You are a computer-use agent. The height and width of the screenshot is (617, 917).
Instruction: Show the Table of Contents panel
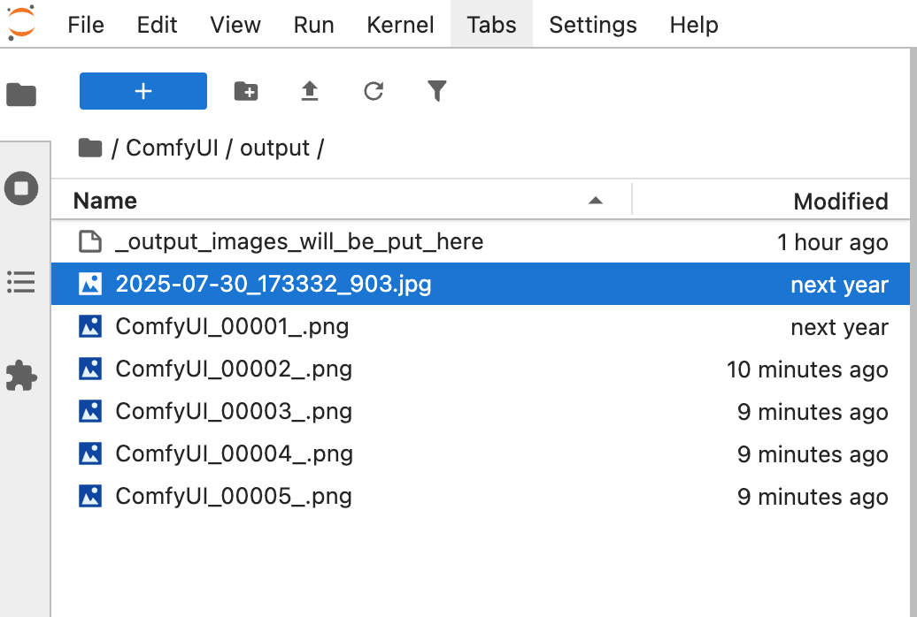pyautogui.click(x=21, y=282)
